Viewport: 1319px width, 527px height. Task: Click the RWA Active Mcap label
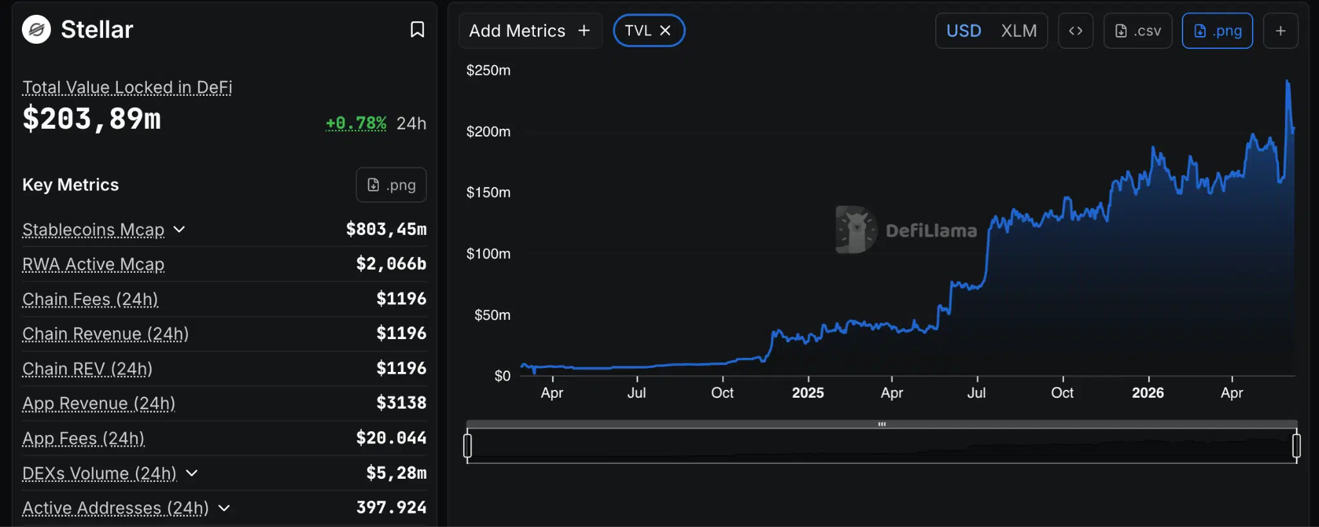(x=93, y=264)
